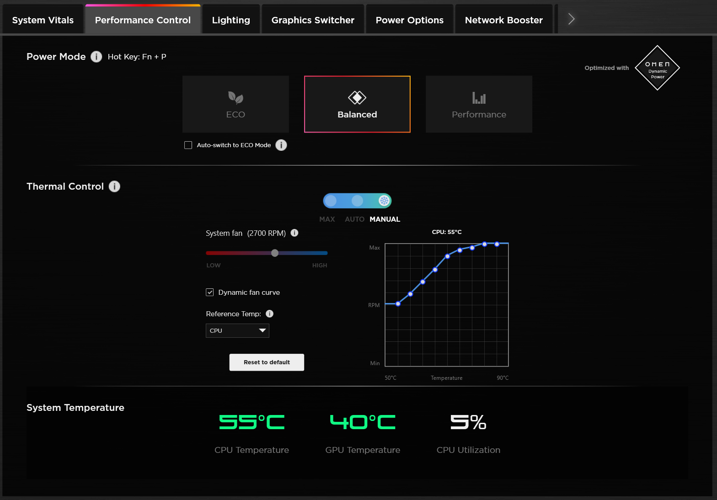Click the CPU: 55°C graph label
Screen dimensions: 717x500
click(x=447, y=232)
